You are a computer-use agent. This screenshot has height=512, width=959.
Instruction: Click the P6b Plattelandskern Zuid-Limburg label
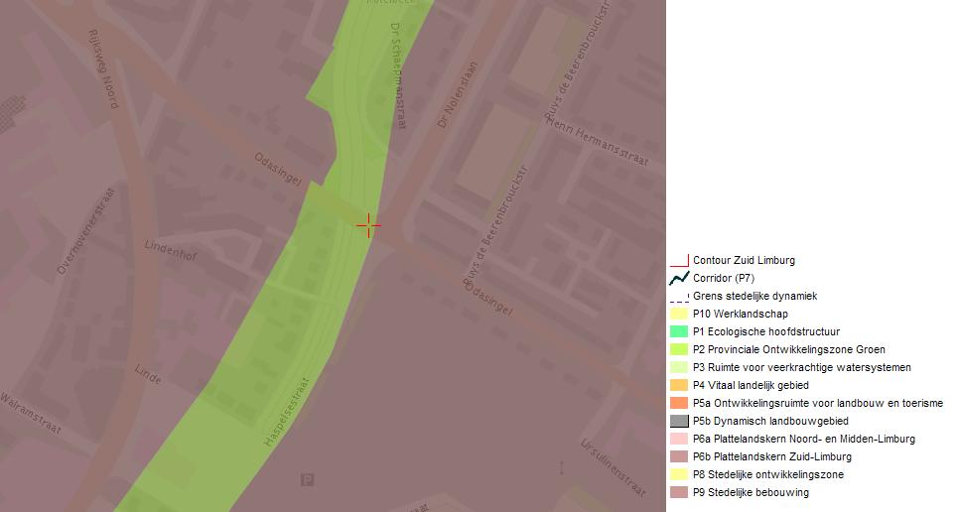point(771,456)
